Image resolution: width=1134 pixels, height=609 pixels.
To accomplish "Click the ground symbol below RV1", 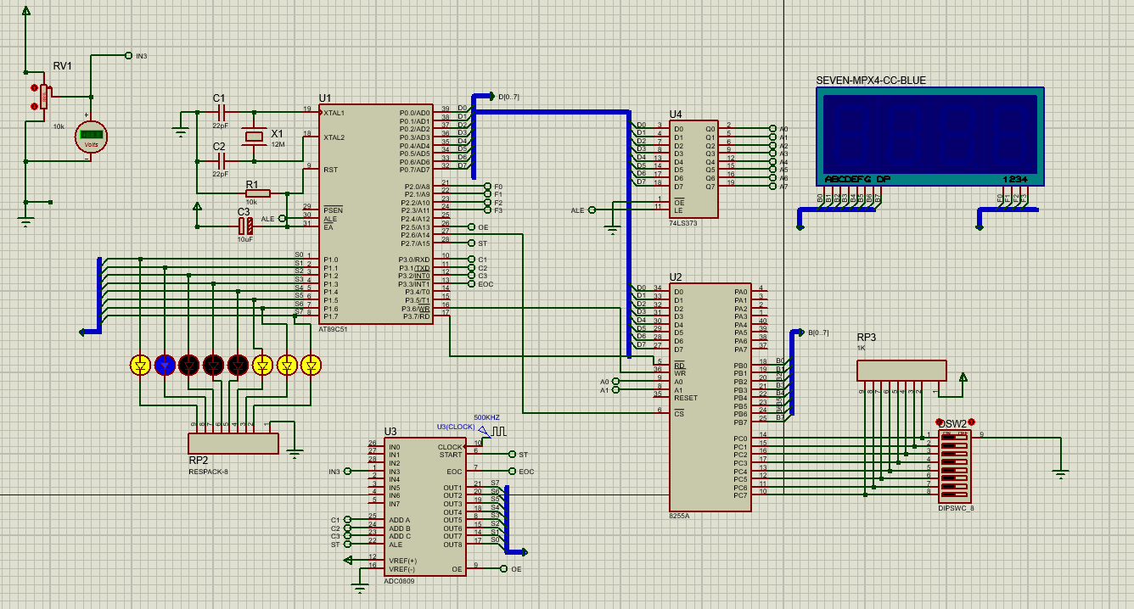I will 25,222.
